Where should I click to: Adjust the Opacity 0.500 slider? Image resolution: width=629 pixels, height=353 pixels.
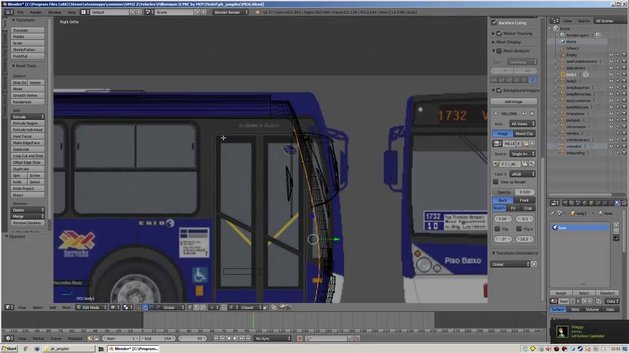tap(514, 192)
